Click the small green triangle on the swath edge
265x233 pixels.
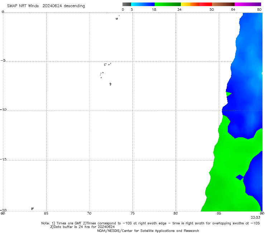228,94
